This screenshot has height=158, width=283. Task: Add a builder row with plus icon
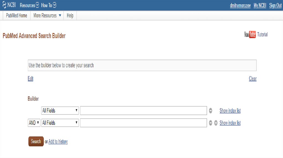[216, 123]
